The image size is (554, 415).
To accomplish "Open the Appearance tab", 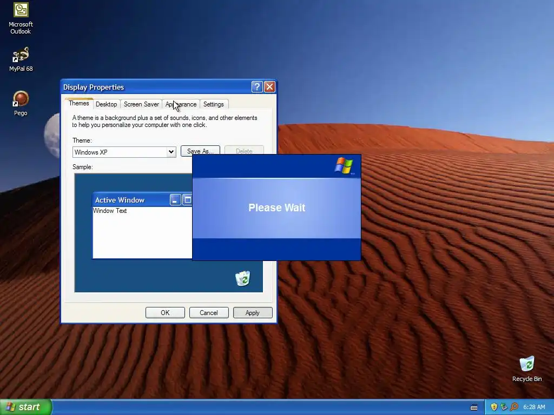I will 181,104.
